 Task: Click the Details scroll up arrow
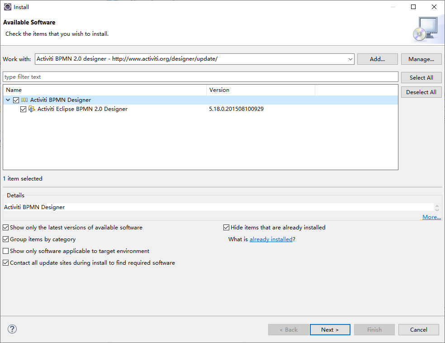(x=437, y=205)
